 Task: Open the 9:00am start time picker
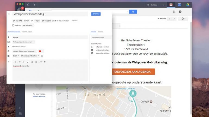[x=27, y=21]
